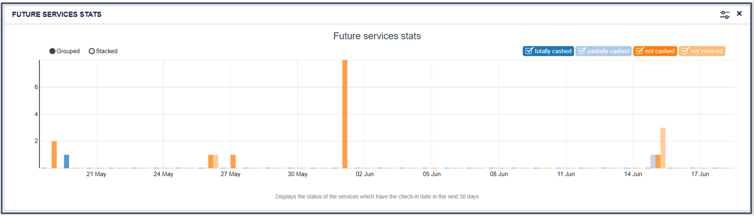
Task: Click the tall light orange not invoiced bar
Action: [663, 148]
